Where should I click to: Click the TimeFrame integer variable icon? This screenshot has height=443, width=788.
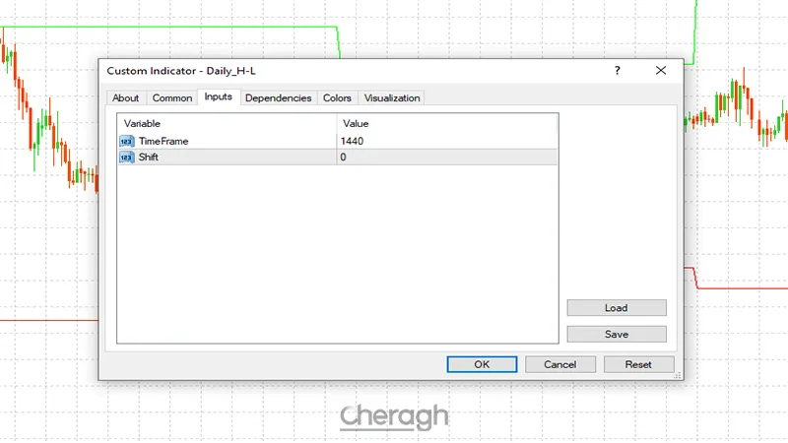pos(126,141)
